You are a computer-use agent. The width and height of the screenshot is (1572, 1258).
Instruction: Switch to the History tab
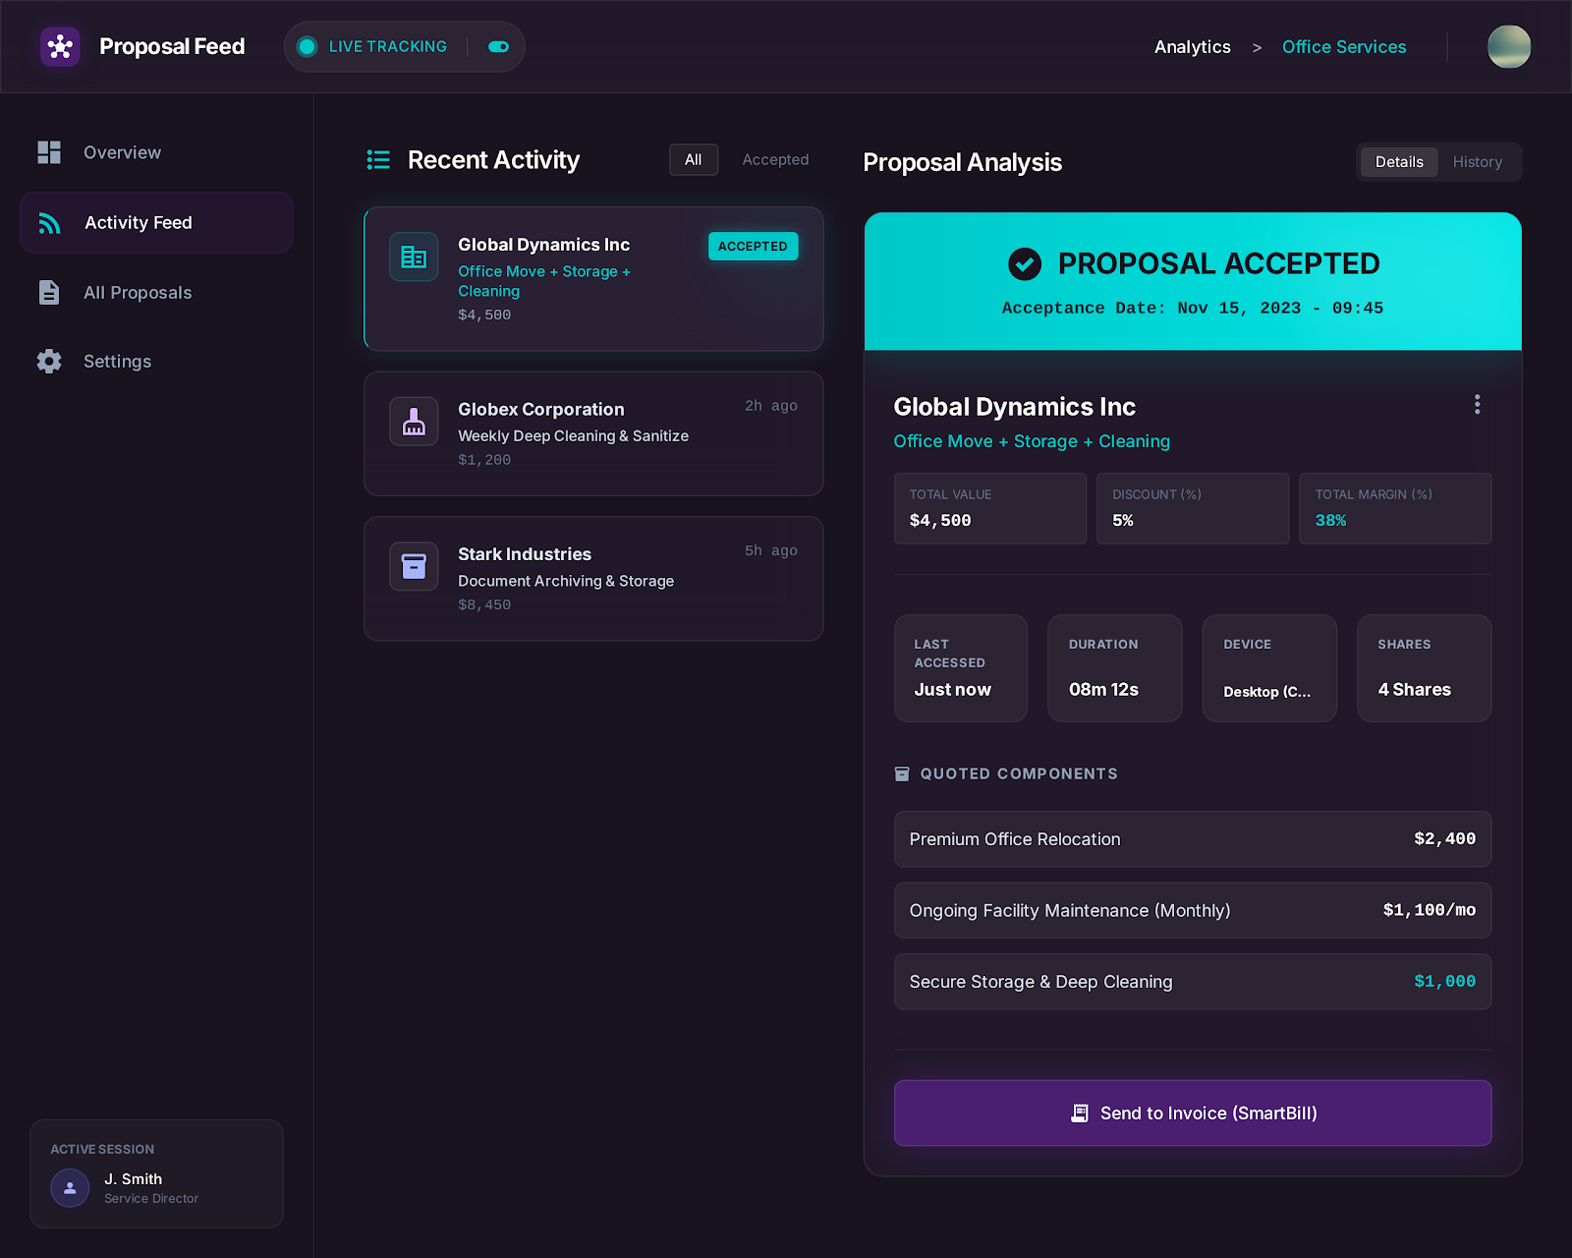[1477, 162]
